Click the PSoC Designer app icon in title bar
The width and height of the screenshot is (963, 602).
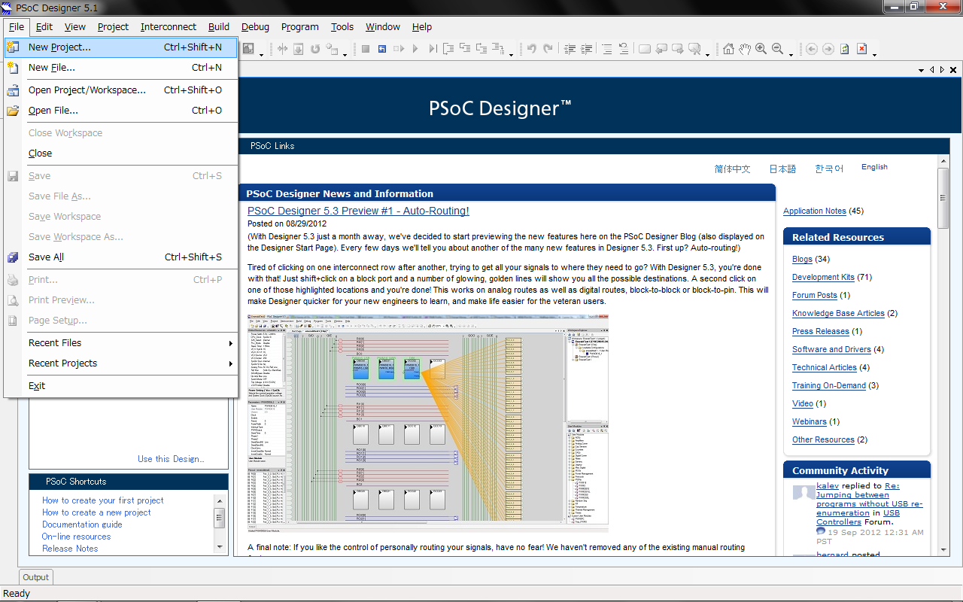7,7
